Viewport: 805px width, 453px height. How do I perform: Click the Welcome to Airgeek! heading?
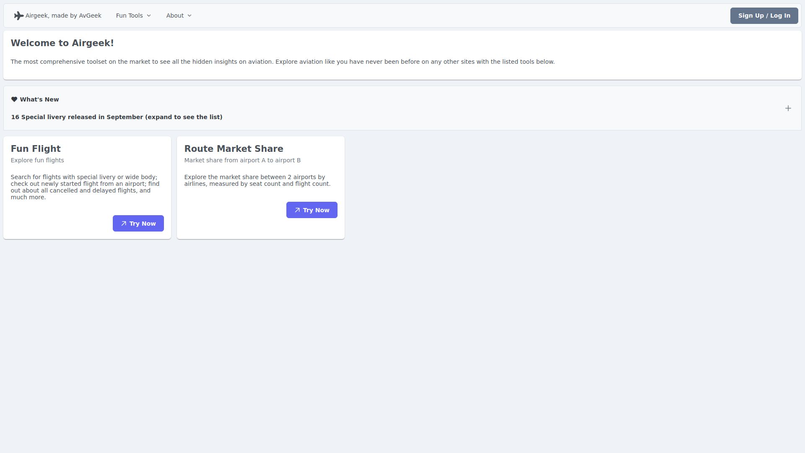(x=62, y=43)
